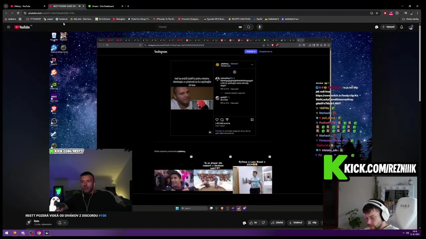The width and height of the screenshot is (426, 239).
Task: Open Windows Start button
Action: coord(6,233)
